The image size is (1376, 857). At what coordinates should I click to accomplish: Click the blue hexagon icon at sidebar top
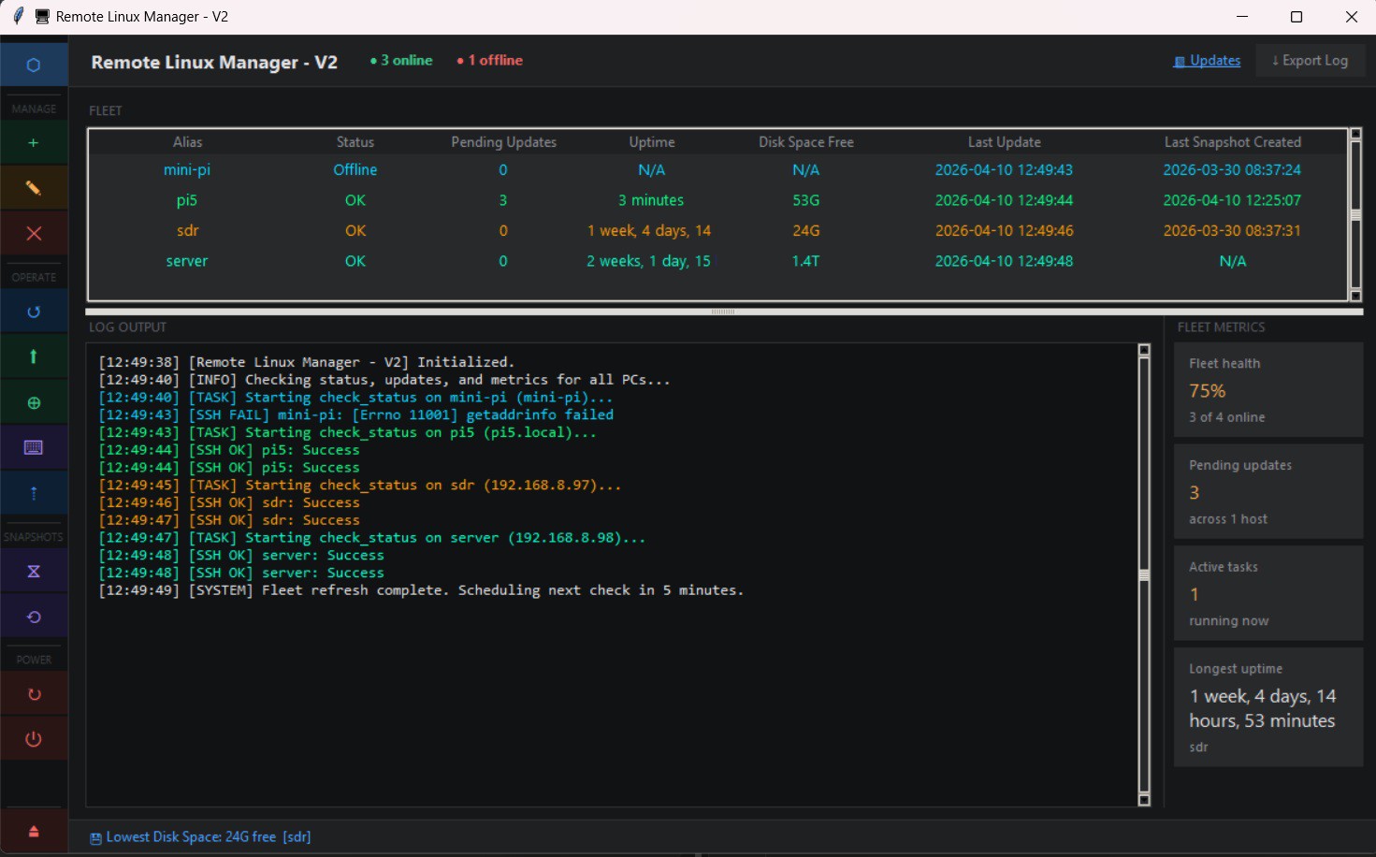[x=34, y=65]
